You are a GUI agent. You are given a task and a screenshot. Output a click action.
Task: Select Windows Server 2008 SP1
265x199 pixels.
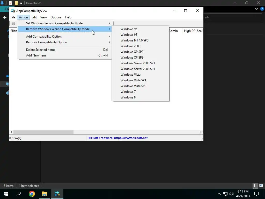coord(141,69)
